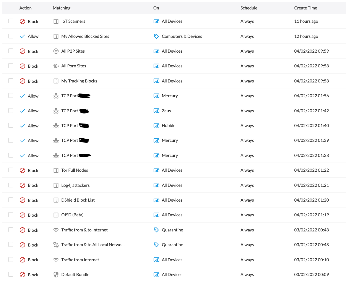Click the device icon beside Hubble
Viewport: 346px width, 287px height.
tap(156, 126)
